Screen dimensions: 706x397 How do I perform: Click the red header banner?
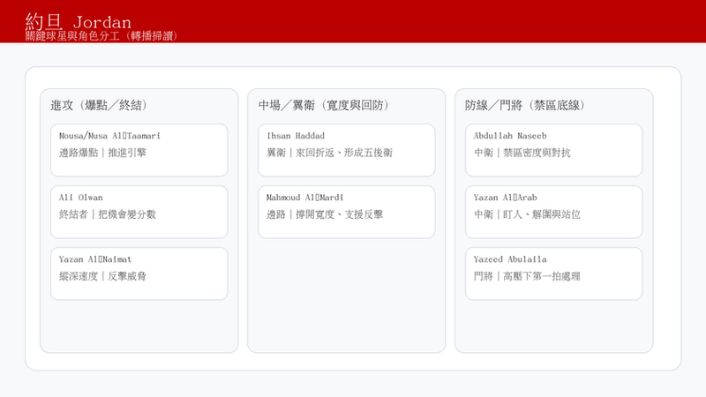[353, 21]
